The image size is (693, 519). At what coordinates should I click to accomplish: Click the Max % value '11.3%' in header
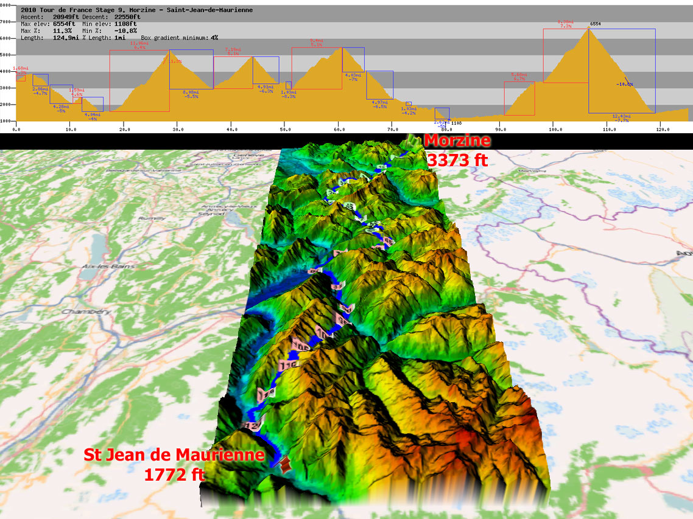62,31
